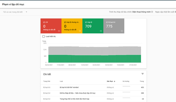Click the page count 288
176x102 pixels.
[x=142, y=93]
